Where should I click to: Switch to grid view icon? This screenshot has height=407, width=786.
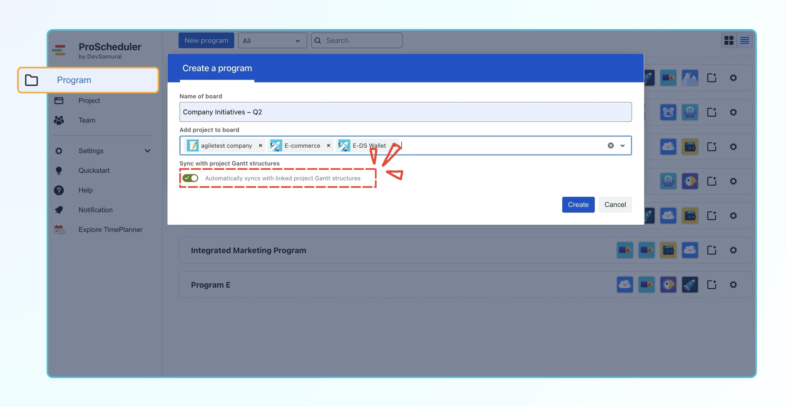click(x=729, y=40)
